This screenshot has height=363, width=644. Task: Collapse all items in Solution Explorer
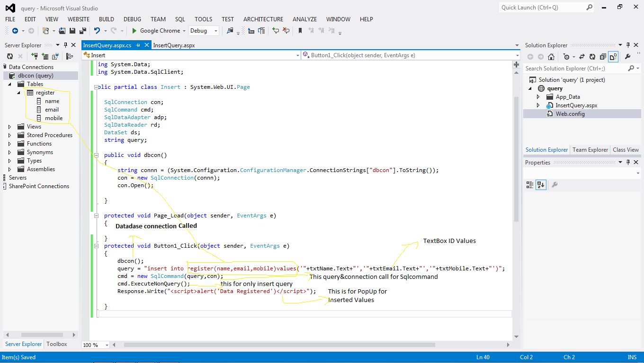click(x=602, y=56)
